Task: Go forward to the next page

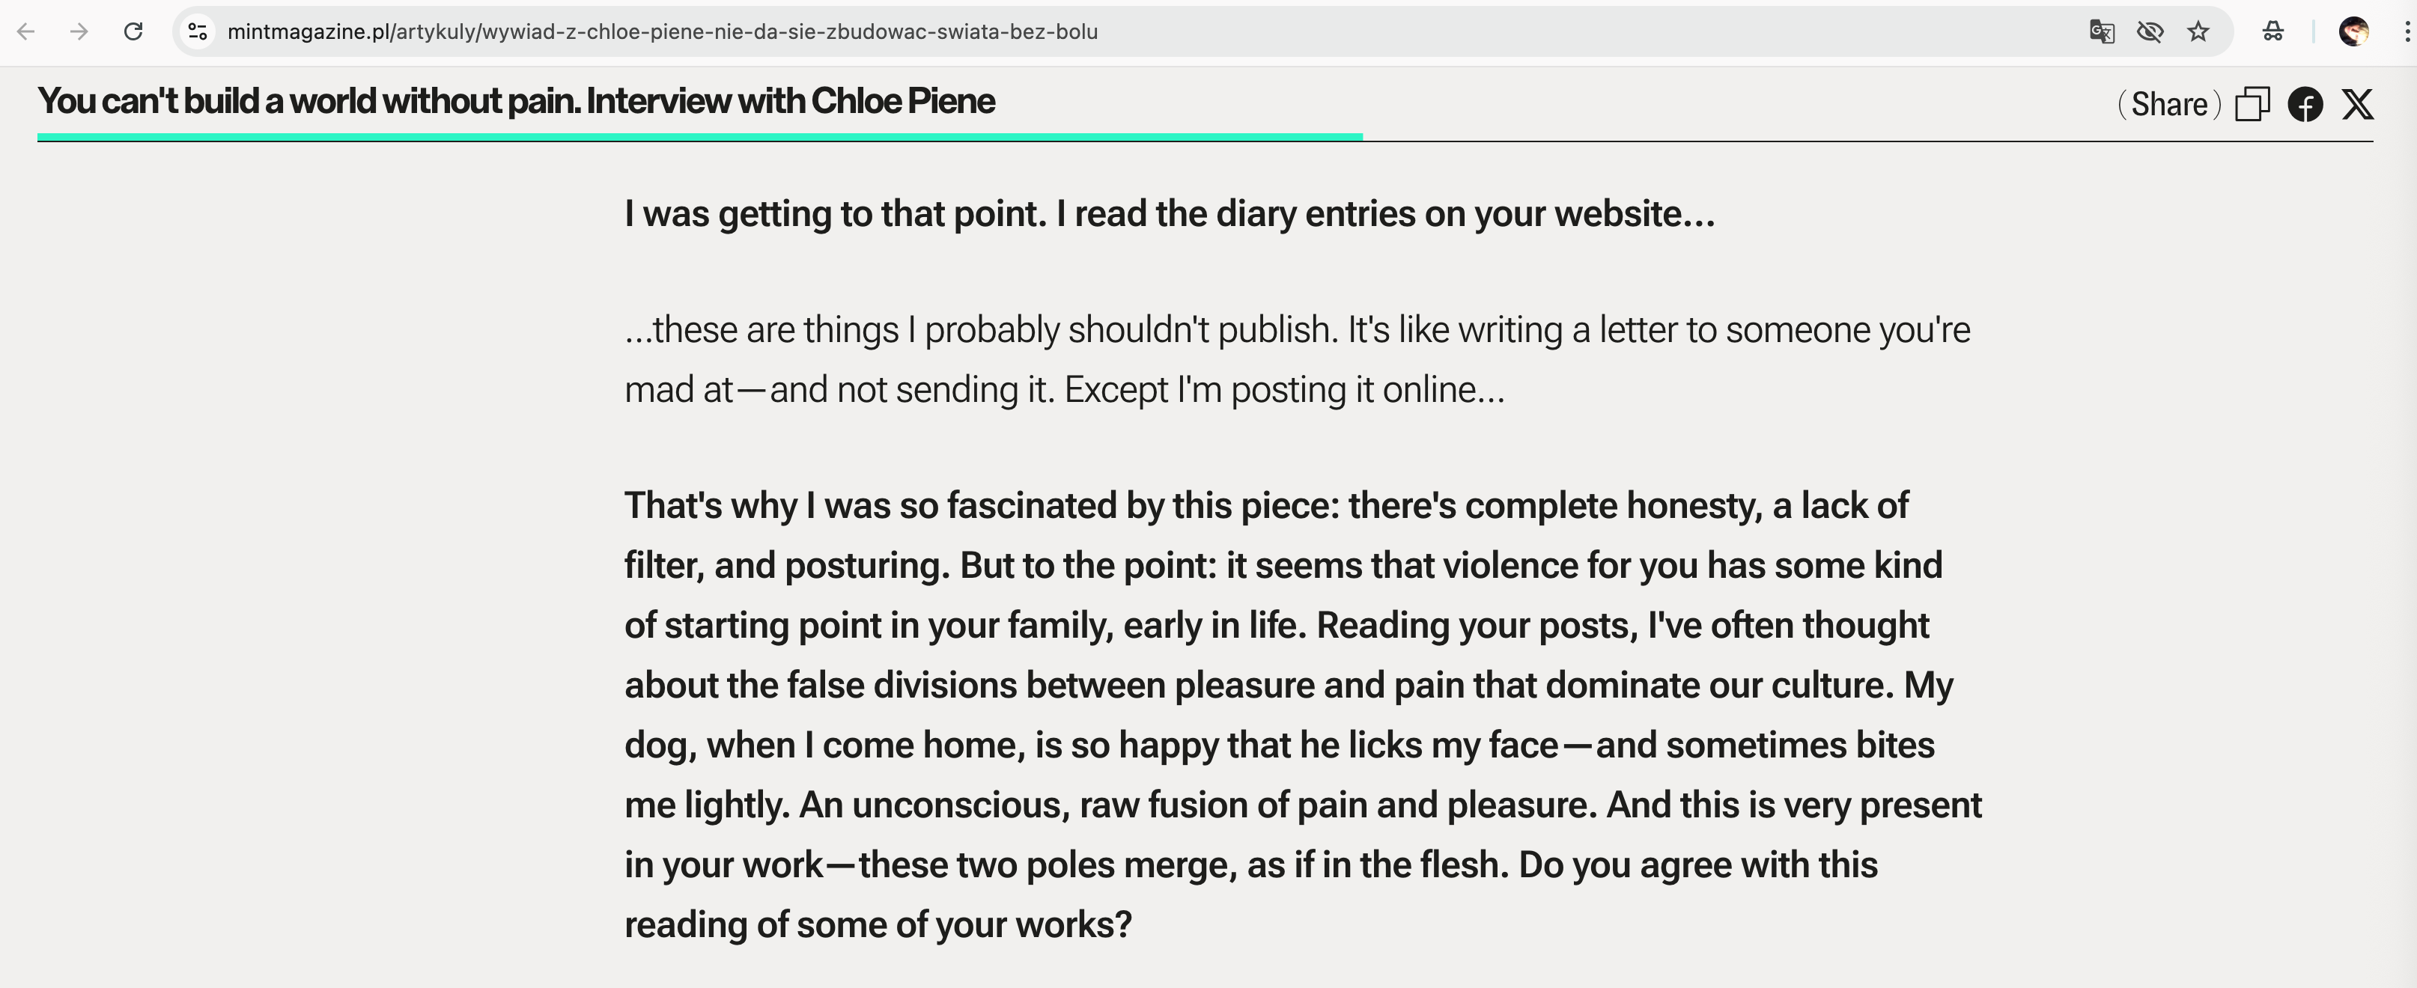Action: pos(80,32)
